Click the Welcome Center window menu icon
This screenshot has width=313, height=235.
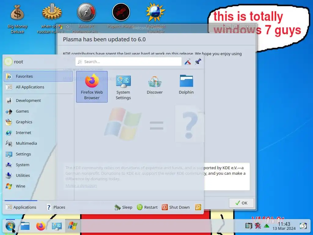tap(60, 27)
